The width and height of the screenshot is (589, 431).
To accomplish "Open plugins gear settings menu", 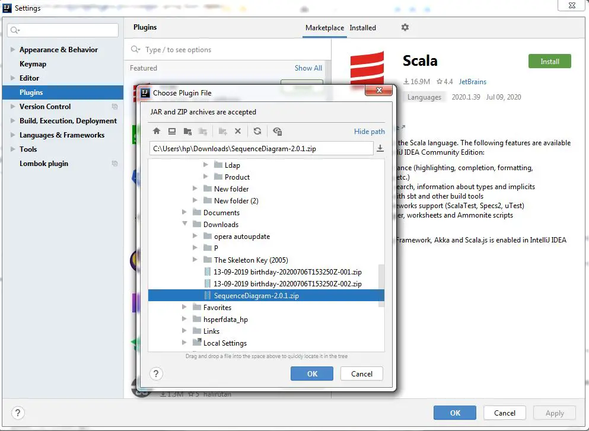I will (405, 27).
